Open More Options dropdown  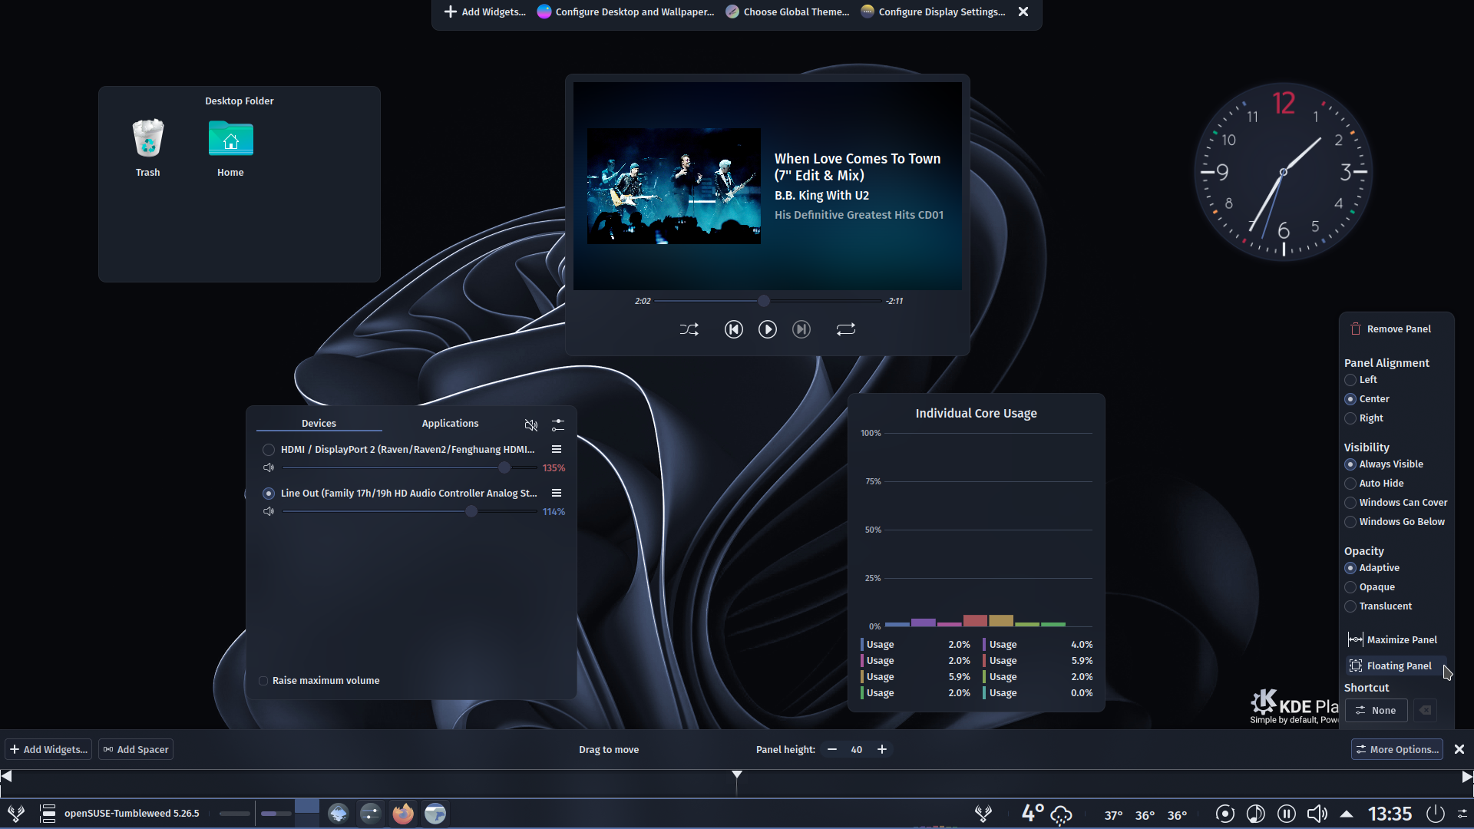1397,749
